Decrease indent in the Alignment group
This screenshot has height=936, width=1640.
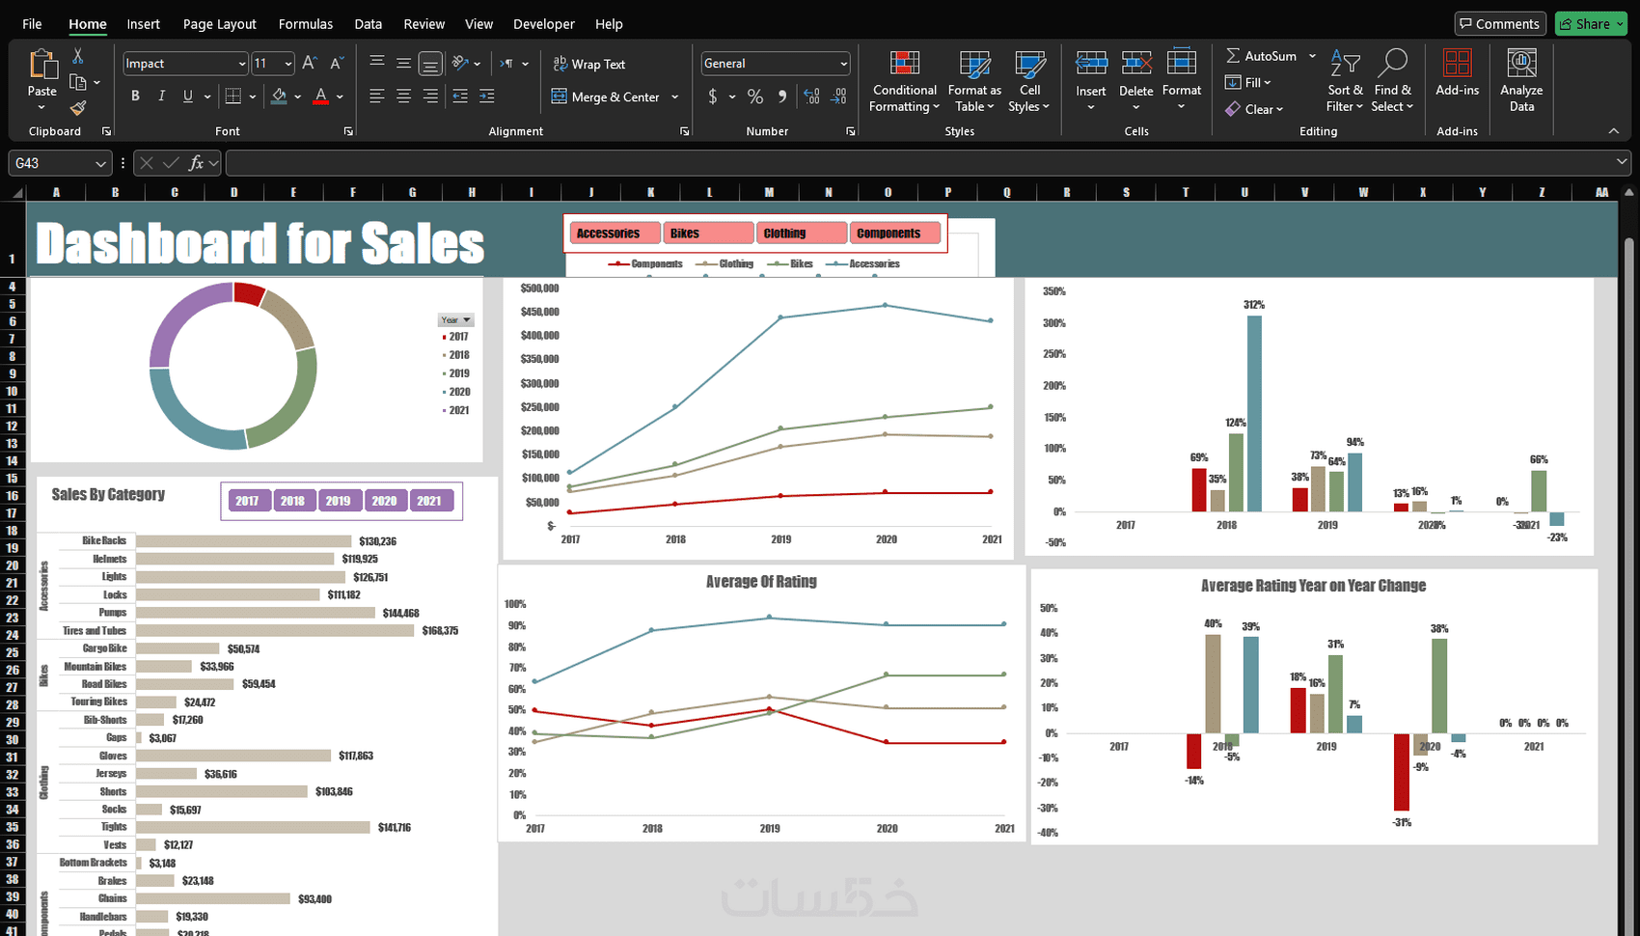(x=460, y=96)
